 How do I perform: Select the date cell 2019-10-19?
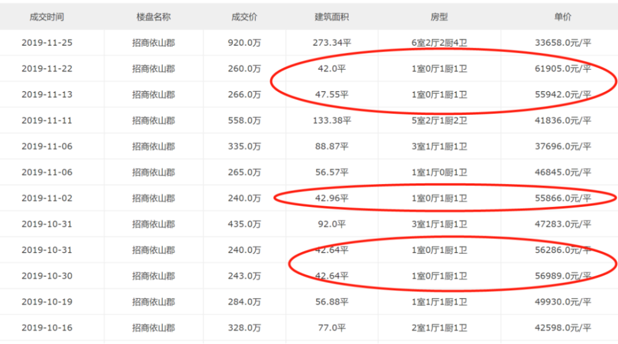[x=47, y=302]
